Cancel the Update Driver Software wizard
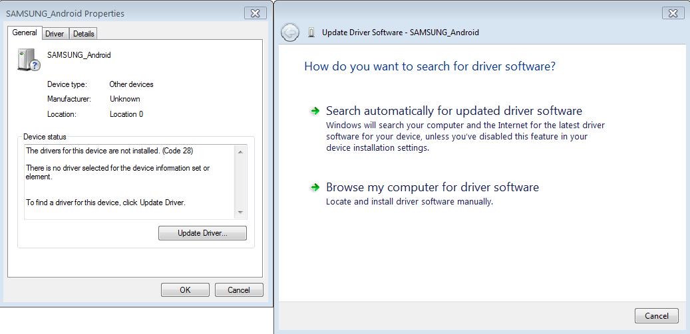 click(x=656, y=316)
